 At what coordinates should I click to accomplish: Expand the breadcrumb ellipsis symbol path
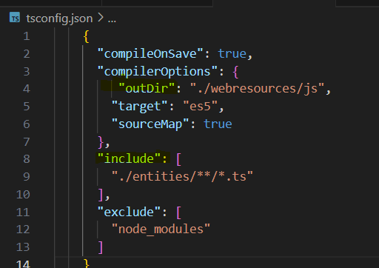tap(112, 19)
